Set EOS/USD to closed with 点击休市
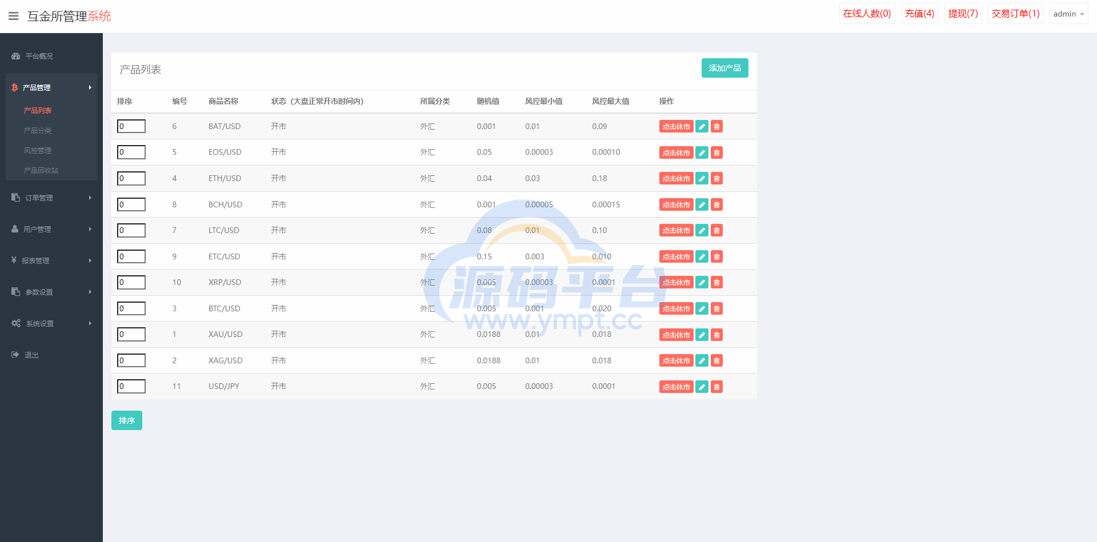This screenshot has height=542, width=1097. click(676, 152)
